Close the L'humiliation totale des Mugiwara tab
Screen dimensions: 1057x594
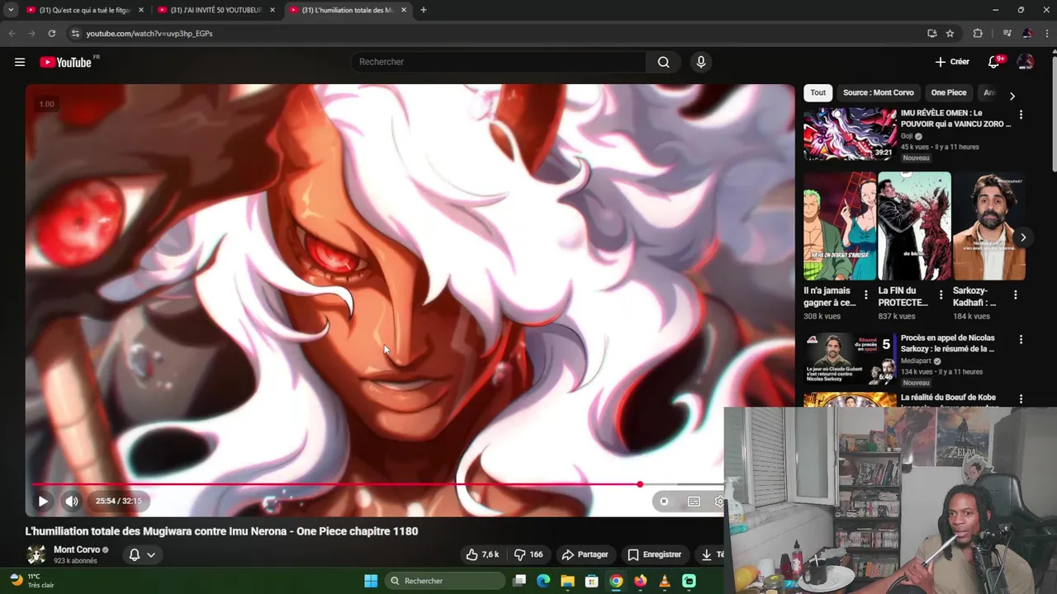tap(403, 10)
